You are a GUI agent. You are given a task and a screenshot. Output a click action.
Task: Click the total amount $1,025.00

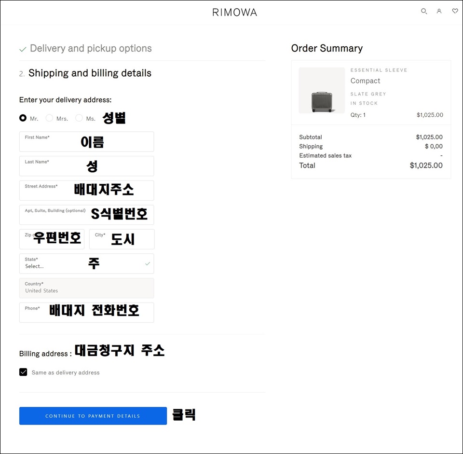point(426,165)
